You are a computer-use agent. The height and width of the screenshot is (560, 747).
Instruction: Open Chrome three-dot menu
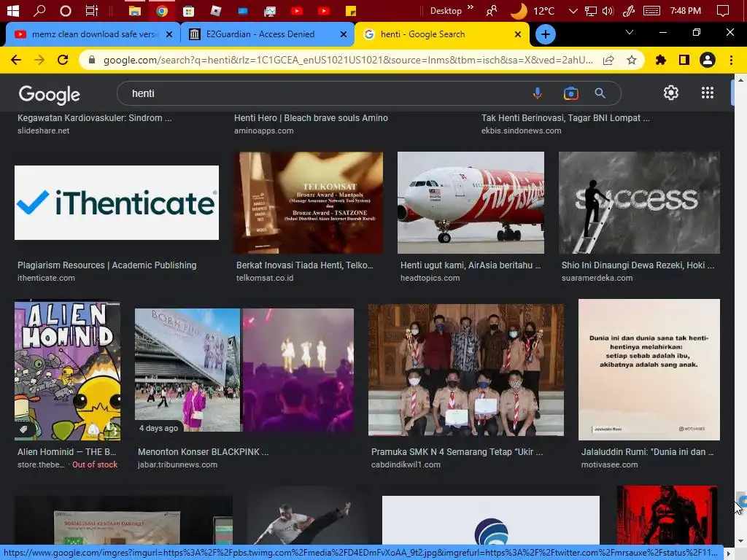pos(731,60)
